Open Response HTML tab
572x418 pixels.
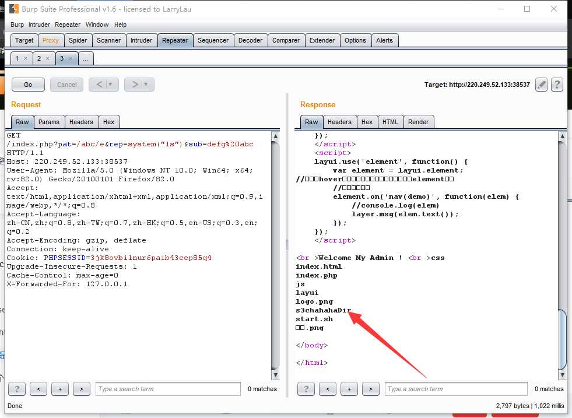[390, 122]
